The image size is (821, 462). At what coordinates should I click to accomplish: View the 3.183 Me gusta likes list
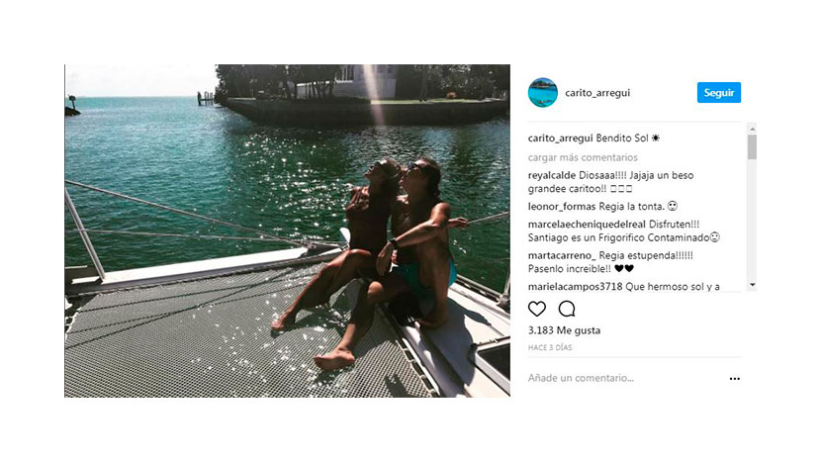564,330
